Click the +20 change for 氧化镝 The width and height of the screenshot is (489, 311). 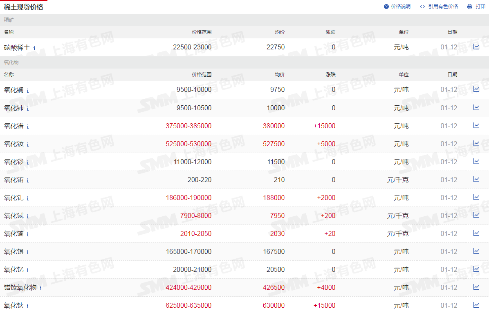[x=330, y=233]
